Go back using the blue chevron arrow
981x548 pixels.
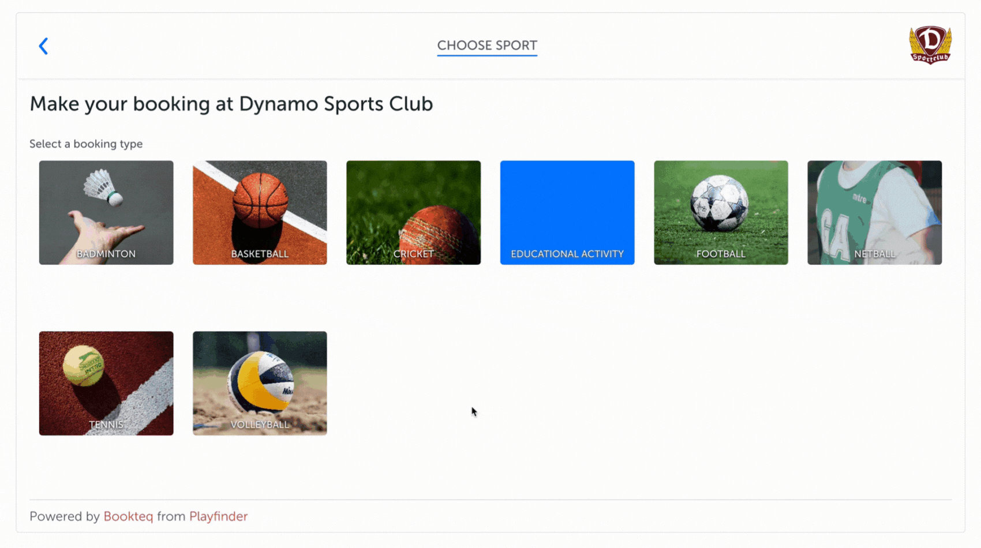43,46
